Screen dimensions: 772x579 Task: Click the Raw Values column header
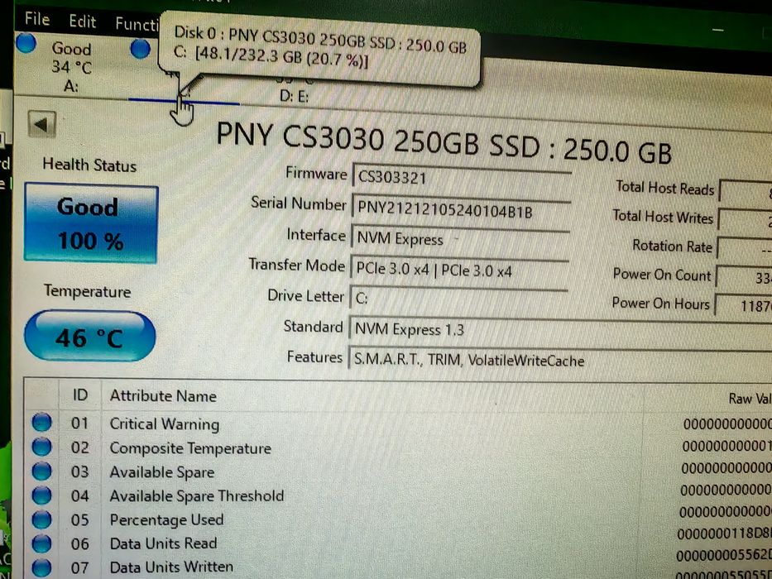click(750, 399)
